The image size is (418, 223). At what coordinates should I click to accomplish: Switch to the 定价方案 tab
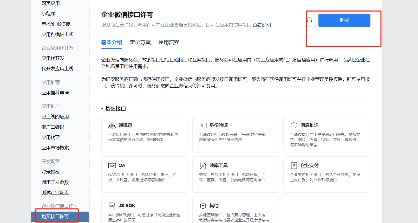[x=140, y=42]
